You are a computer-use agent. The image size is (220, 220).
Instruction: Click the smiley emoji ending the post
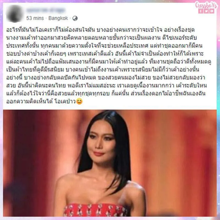coord(79,101)
